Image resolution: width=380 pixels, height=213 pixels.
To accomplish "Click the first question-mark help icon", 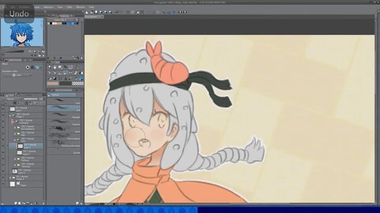I will pyautogui.click(x=180, y=12).
